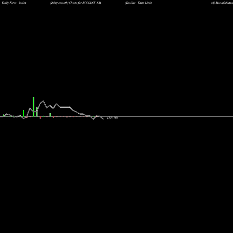The image size is (233, 233).
Task: Click the 'ed) MunafaSutra' text
Action: [x=222, y=3]
